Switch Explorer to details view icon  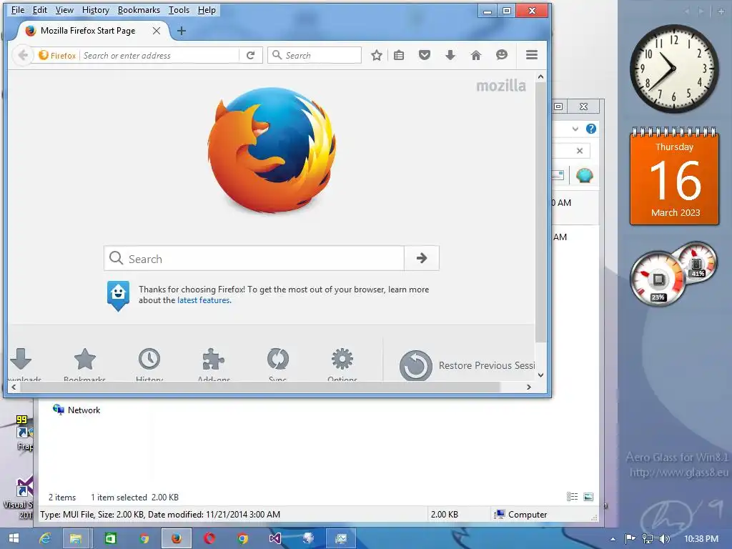click(572, 497)
